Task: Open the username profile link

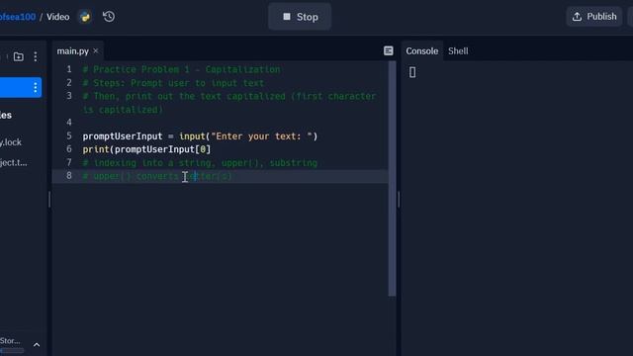Action: click(x=18, y=17)
